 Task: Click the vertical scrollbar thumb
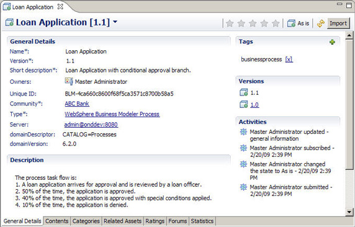(349, 104)
